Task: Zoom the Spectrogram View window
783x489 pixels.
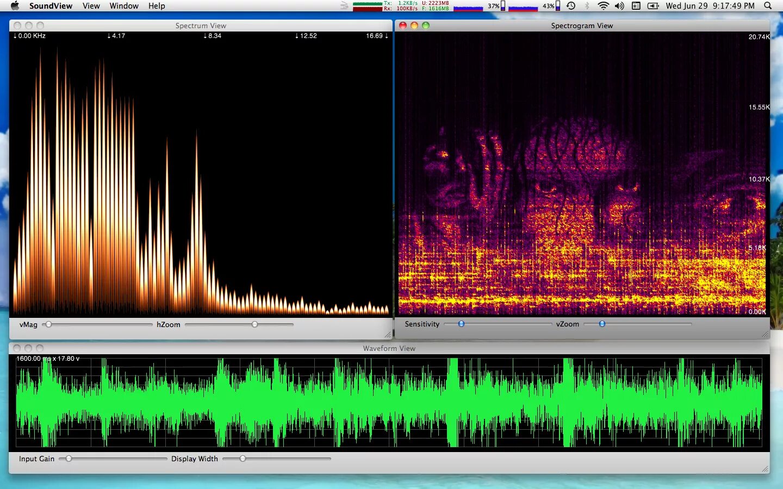Action: point(426,26)
